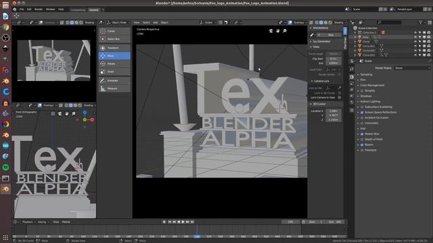
Task: Open Object Mode dropdown
Action: pyautogui.click(x=119, y=22)
